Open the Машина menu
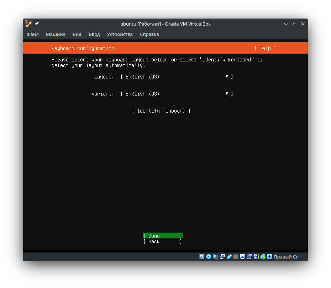Image resolution: width=331 pixels, height=288 pixels. (x=56, y=34)
